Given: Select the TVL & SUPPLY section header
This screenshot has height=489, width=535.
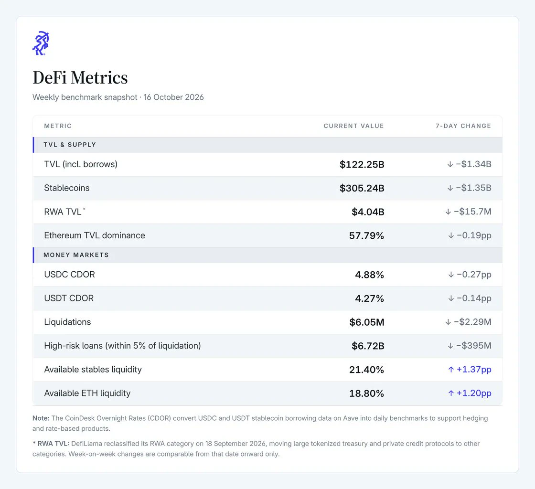Looking at the screenshot, I should click(267, 145).
